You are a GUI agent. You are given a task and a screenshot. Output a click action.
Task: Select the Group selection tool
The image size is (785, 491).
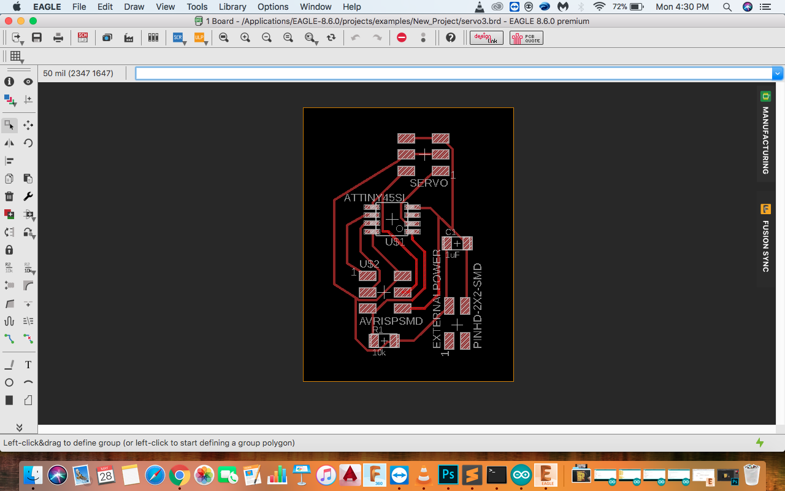(x=9, y=125)
